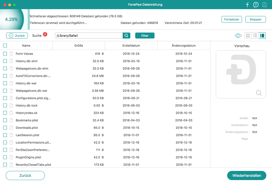
Task: Click the magnifier search button
Action: coord(126,36)
